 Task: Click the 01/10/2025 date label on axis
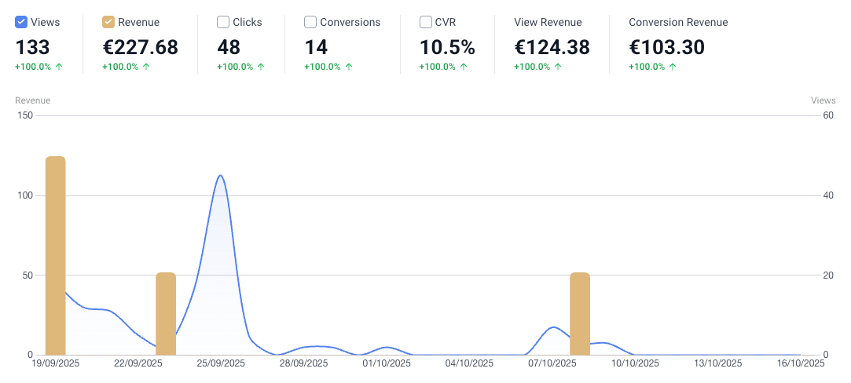[x=387, y=363]
